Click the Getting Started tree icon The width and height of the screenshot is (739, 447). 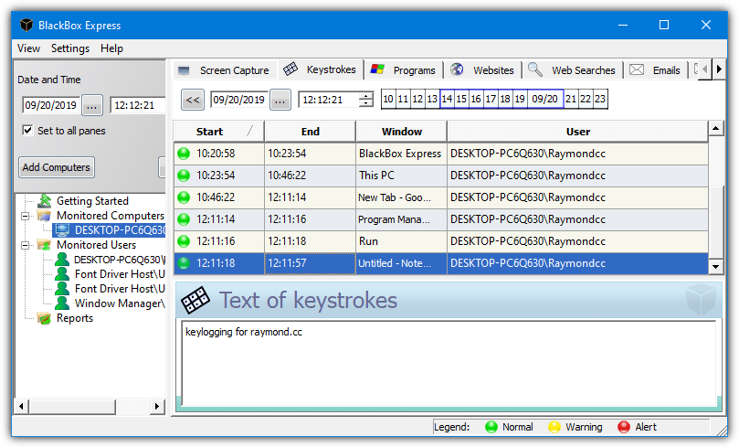pos(44,201)
